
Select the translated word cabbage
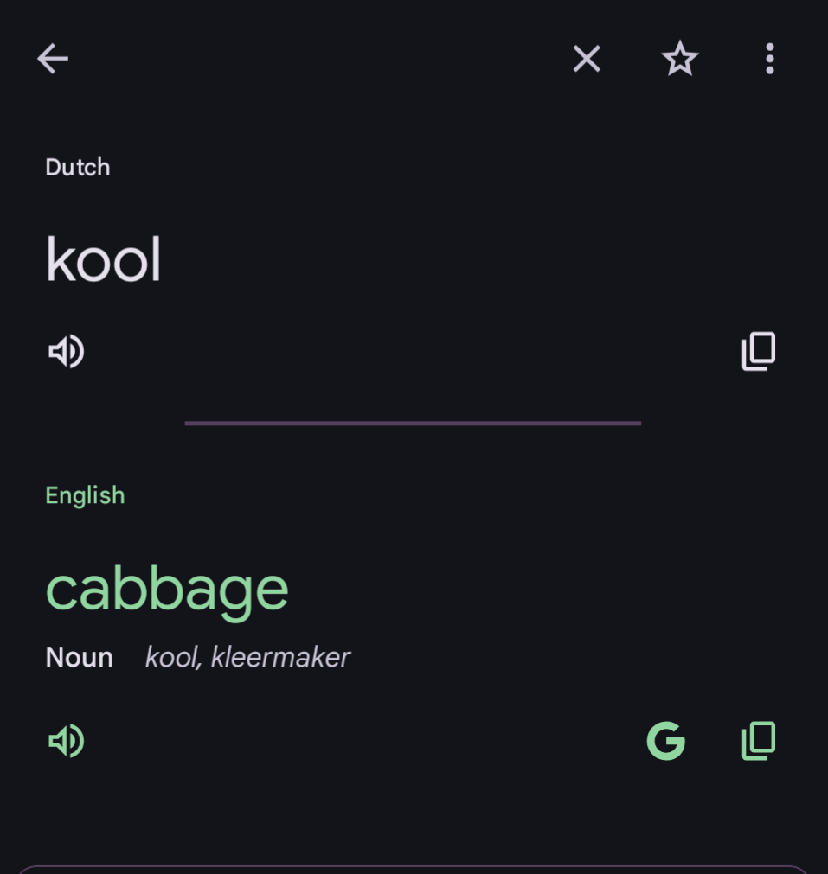167,590
